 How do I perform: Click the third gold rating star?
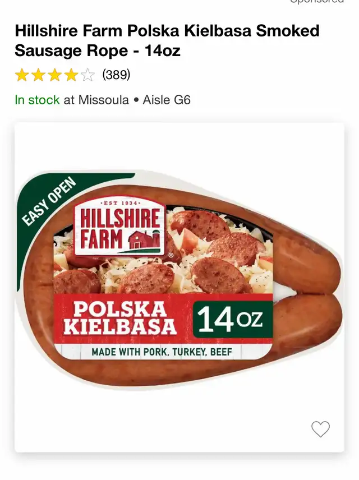pos(55,75)
